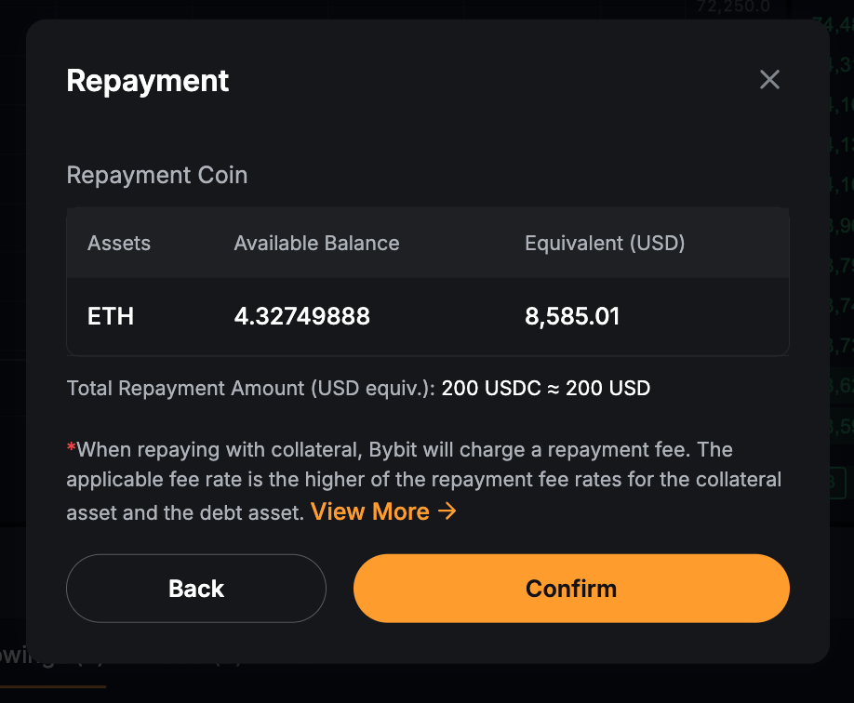Select the ETH asset name
This screenshot has height=703, width=854.
(111, 316)
